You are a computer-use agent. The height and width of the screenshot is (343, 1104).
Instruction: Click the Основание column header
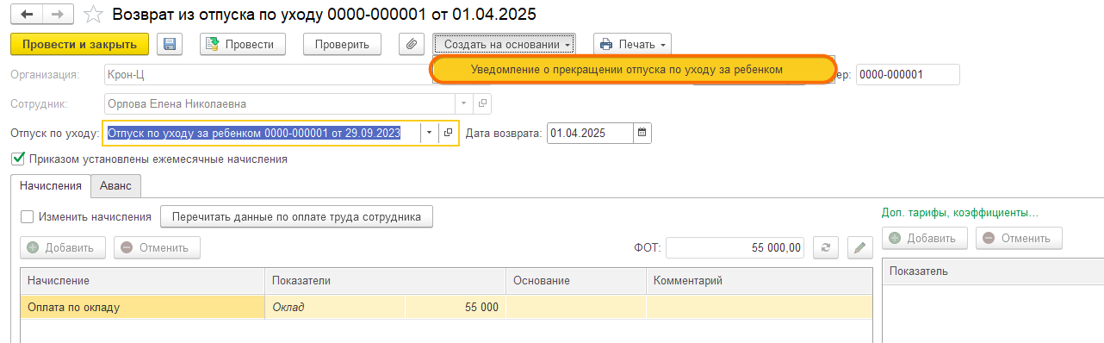576,281
